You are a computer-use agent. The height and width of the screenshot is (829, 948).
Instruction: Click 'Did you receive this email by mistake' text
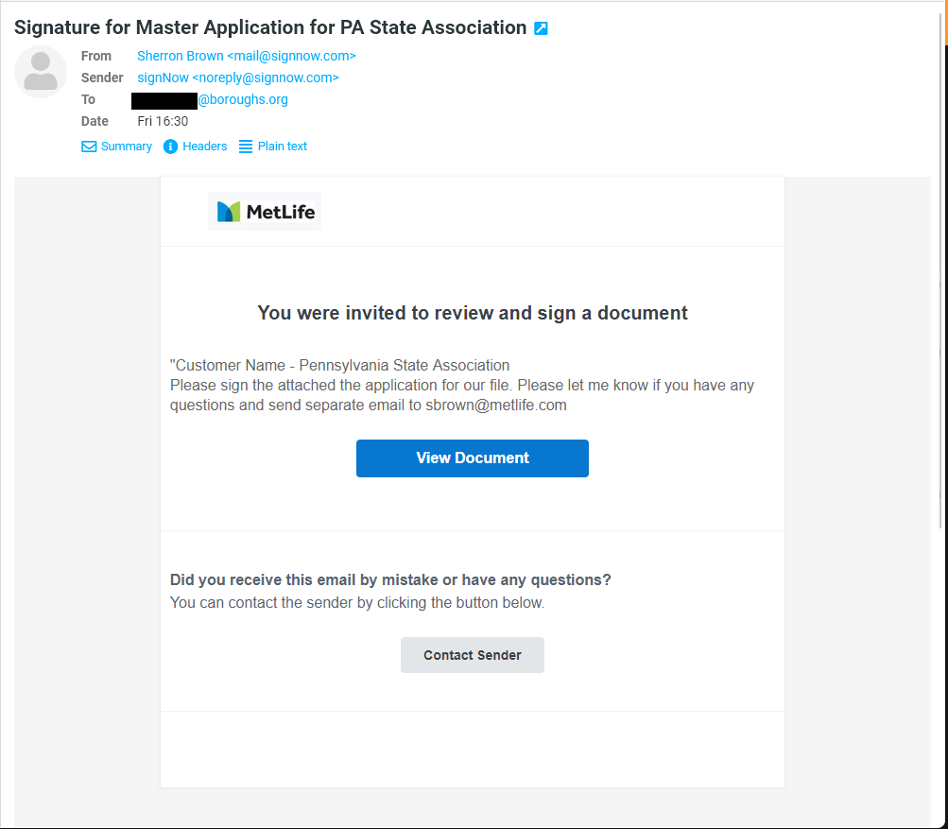tap(390, 579)
